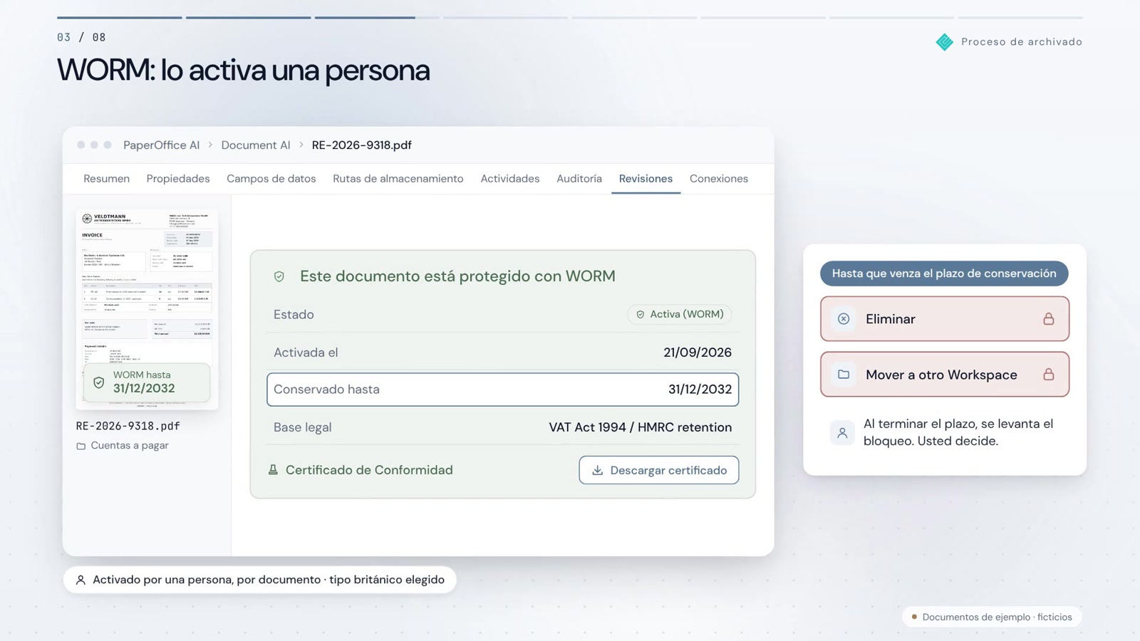Switch to the Propiedades tab

178,179
